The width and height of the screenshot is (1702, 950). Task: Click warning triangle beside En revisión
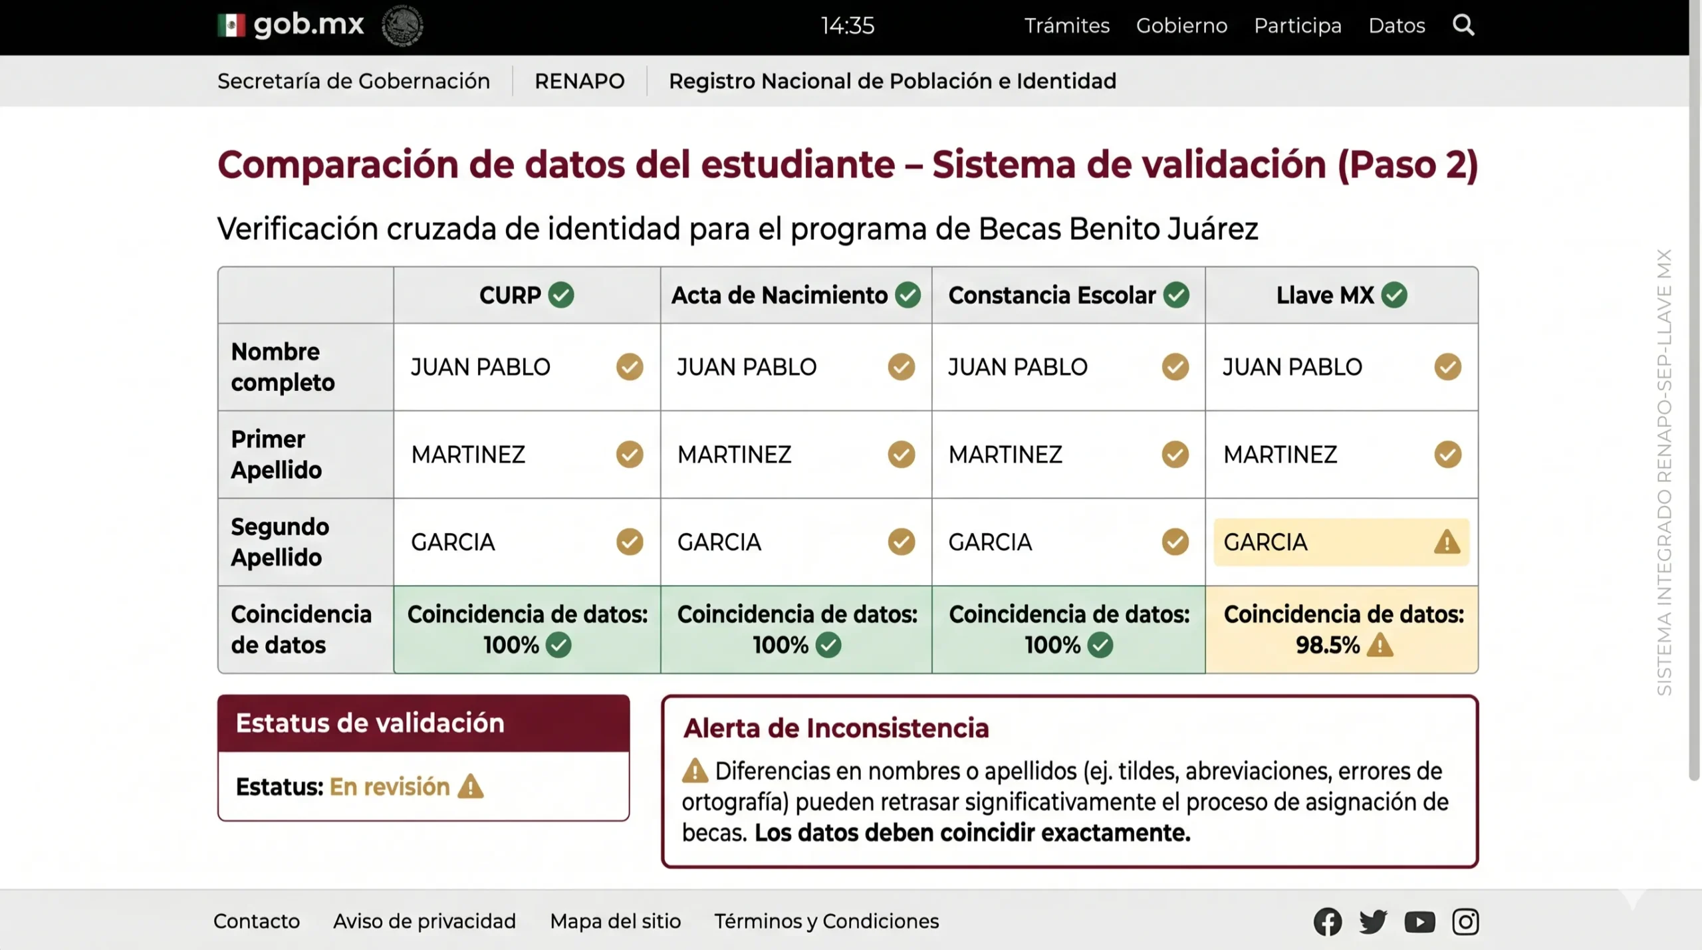471,786
